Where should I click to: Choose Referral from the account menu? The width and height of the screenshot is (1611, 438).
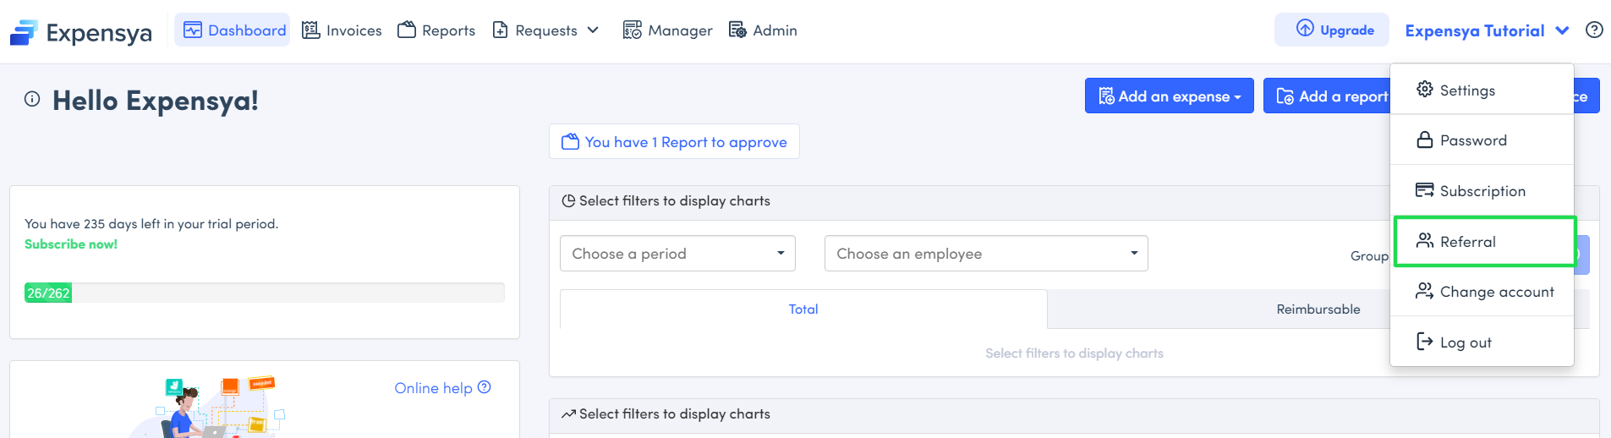coord(1467,242)
